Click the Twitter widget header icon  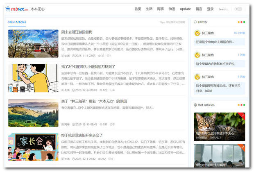coord(195,22)
